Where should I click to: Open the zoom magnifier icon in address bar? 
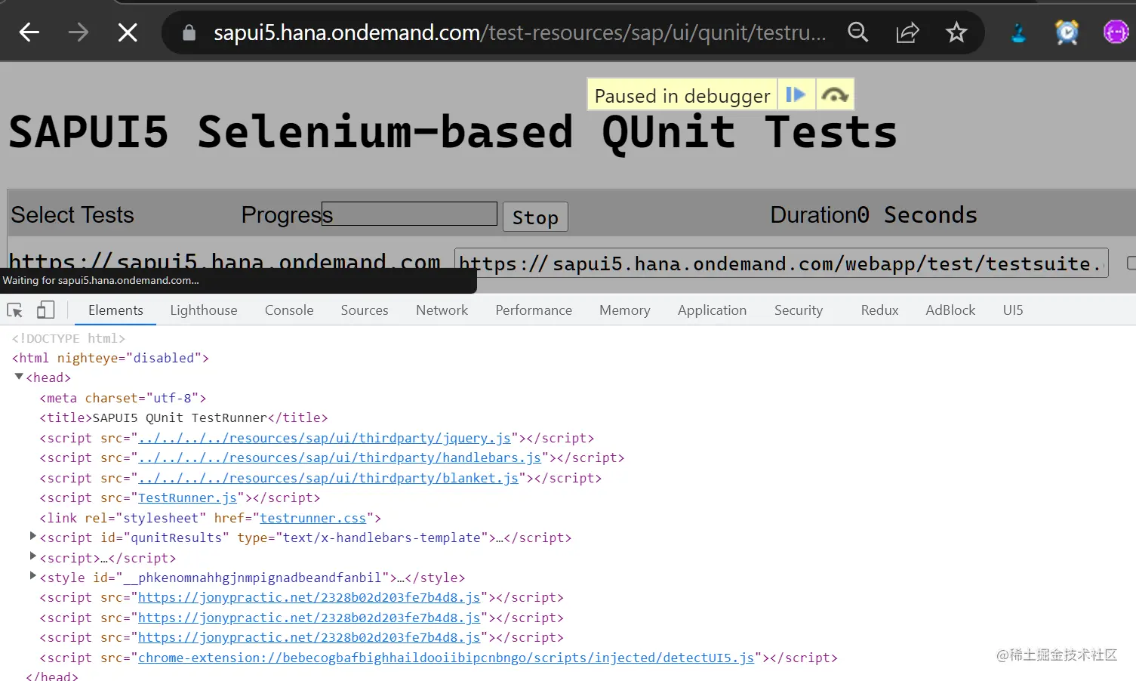(x=858, y=32)
